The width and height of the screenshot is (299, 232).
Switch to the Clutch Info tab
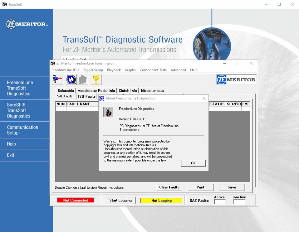point(128,90)
